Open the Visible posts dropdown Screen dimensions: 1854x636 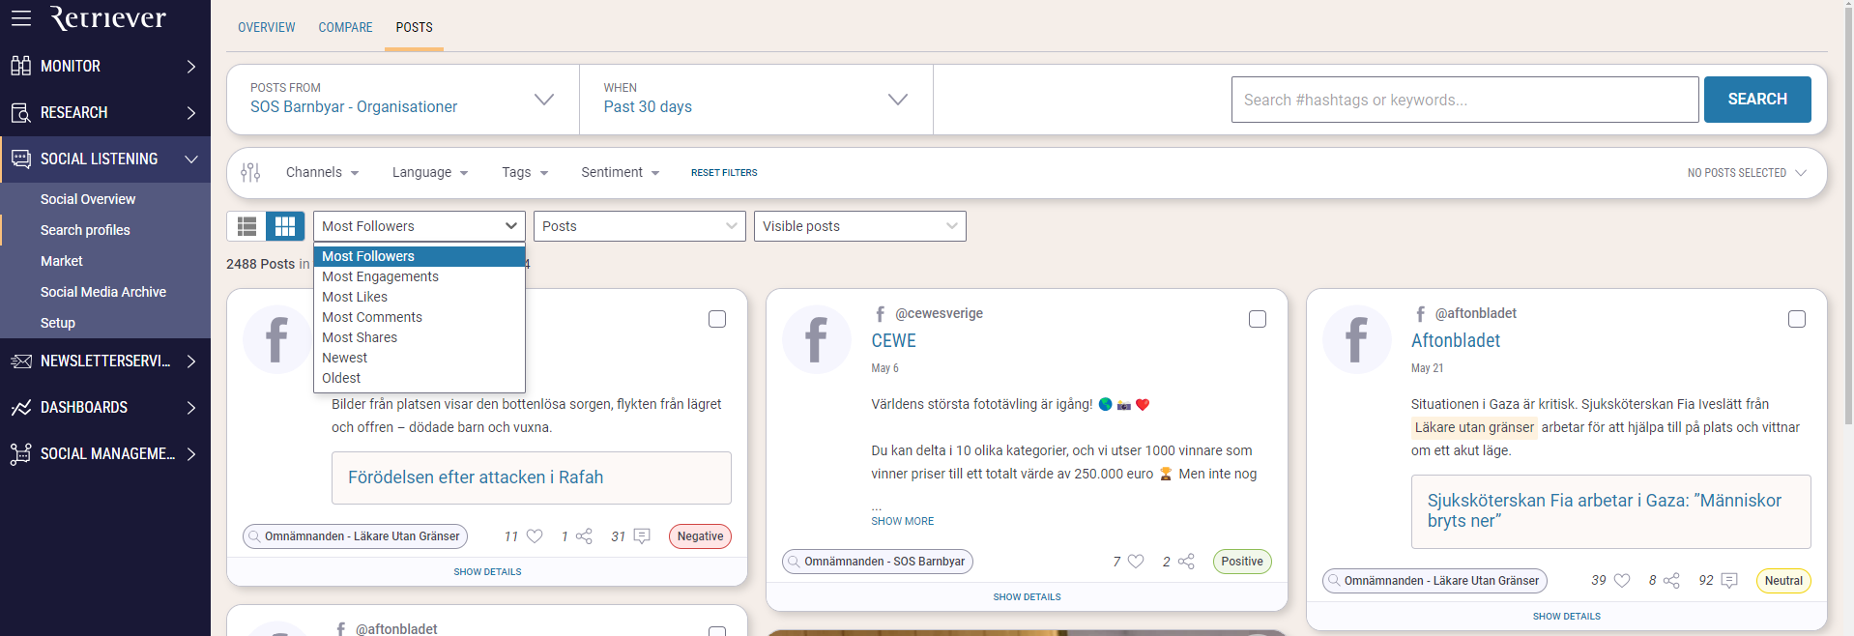[x=860, y=226]
